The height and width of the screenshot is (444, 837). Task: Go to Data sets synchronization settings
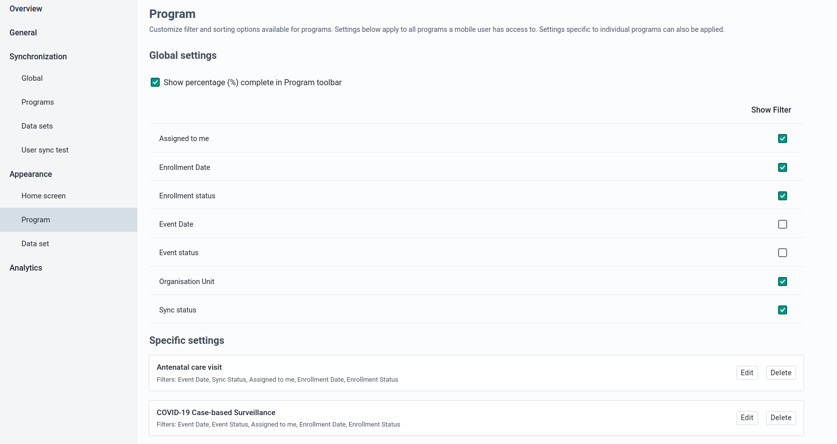tap(37, 126)
